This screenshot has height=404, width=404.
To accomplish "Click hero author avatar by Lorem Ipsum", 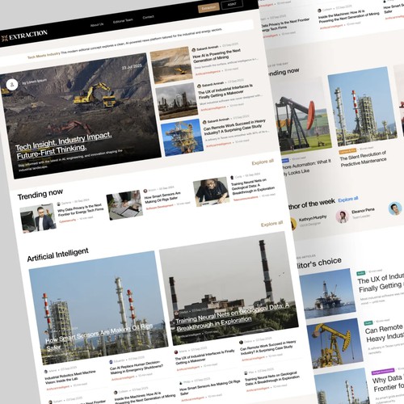I will coord(12,85).
